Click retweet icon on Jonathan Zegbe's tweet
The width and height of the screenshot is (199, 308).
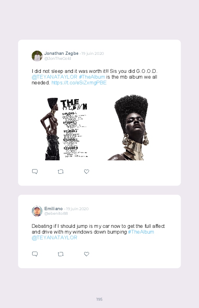(x=60, y=172)
